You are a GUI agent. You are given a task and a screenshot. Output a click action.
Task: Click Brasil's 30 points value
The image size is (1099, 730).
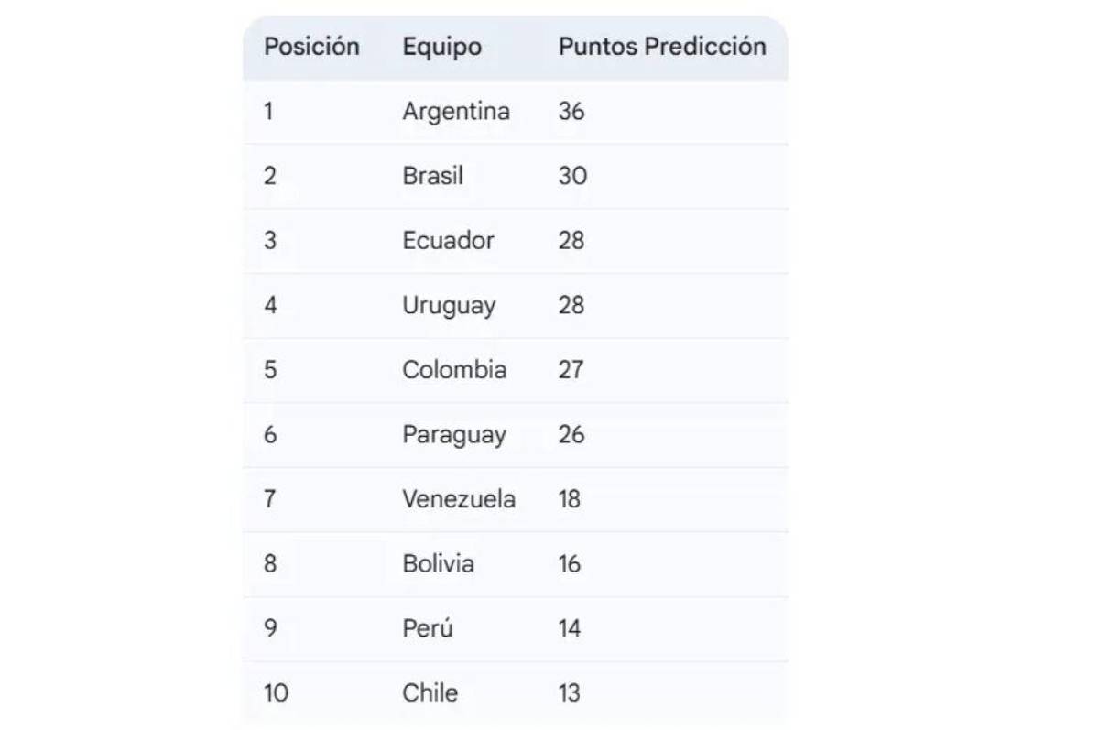[572, 176]
